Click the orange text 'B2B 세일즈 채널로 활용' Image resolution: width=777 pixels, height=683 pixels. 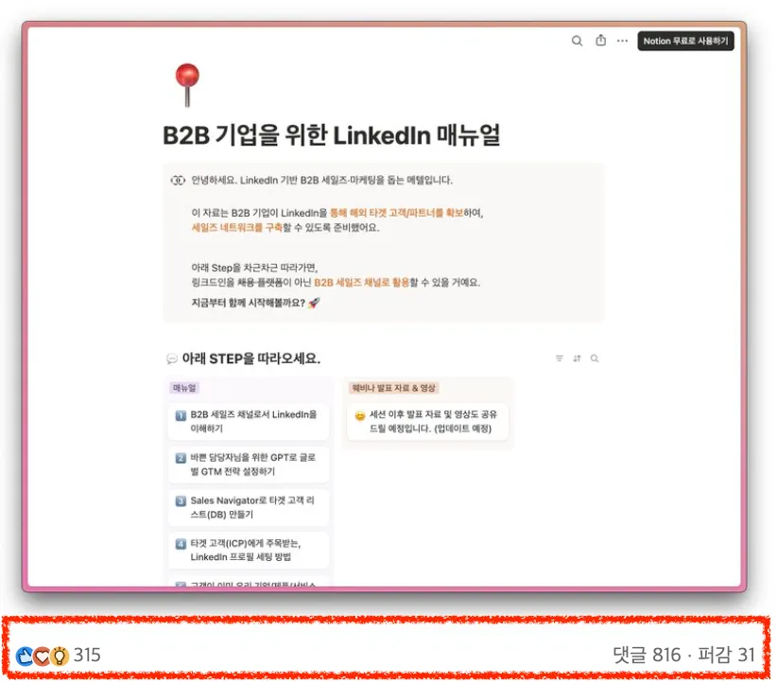pos(362,282)
